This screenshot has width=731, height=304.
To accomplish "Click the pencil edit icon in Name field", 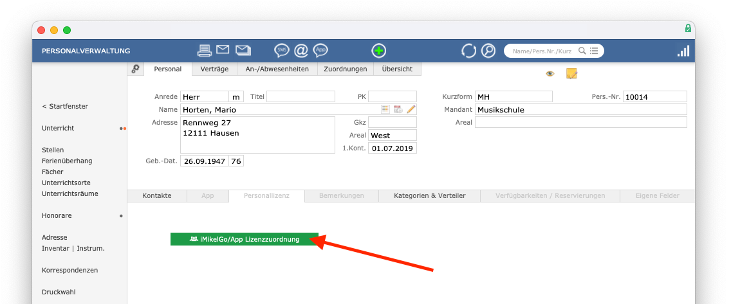I will tap(411, 109).
